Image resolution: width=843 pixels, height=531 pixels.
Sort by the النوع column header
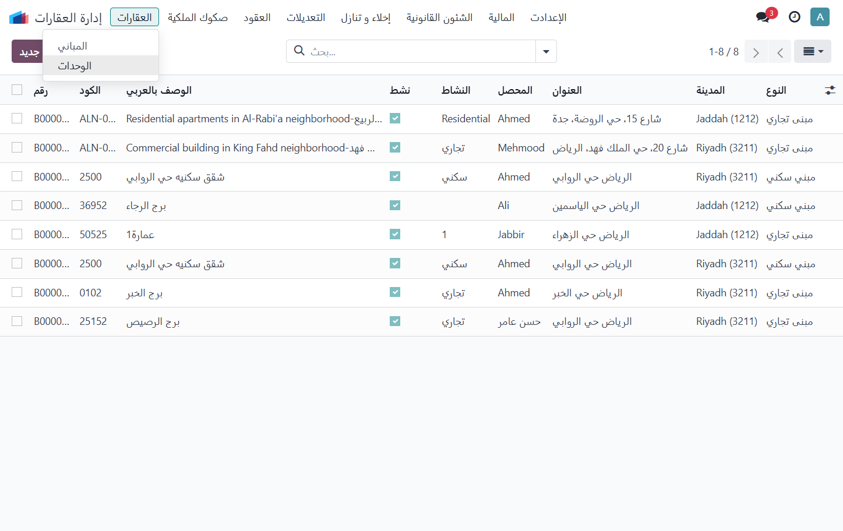[x=776, y=90]
